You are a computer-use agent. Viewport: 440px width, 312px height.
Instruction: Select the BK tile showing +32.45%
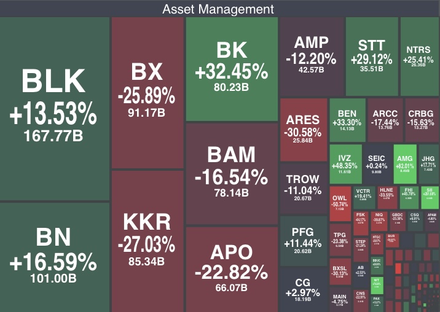click(231, 68)
